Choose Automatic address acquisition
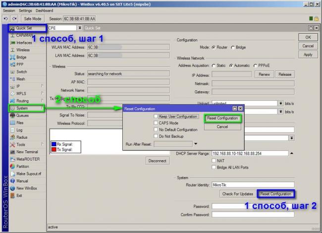This screenshot has height=233, width=322. 231,66
